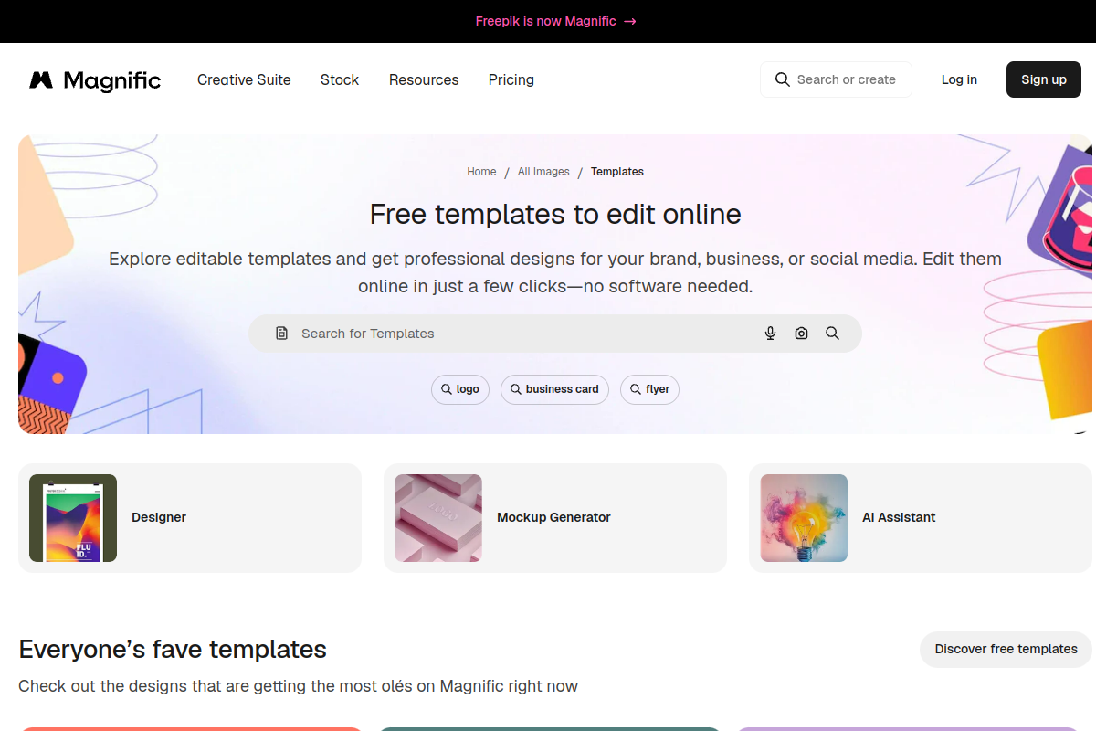Image resolution: width=1096 pixels, height=731 pixels.
Task: Go to Home in the breadcrumb
Action: coord(481,172)
